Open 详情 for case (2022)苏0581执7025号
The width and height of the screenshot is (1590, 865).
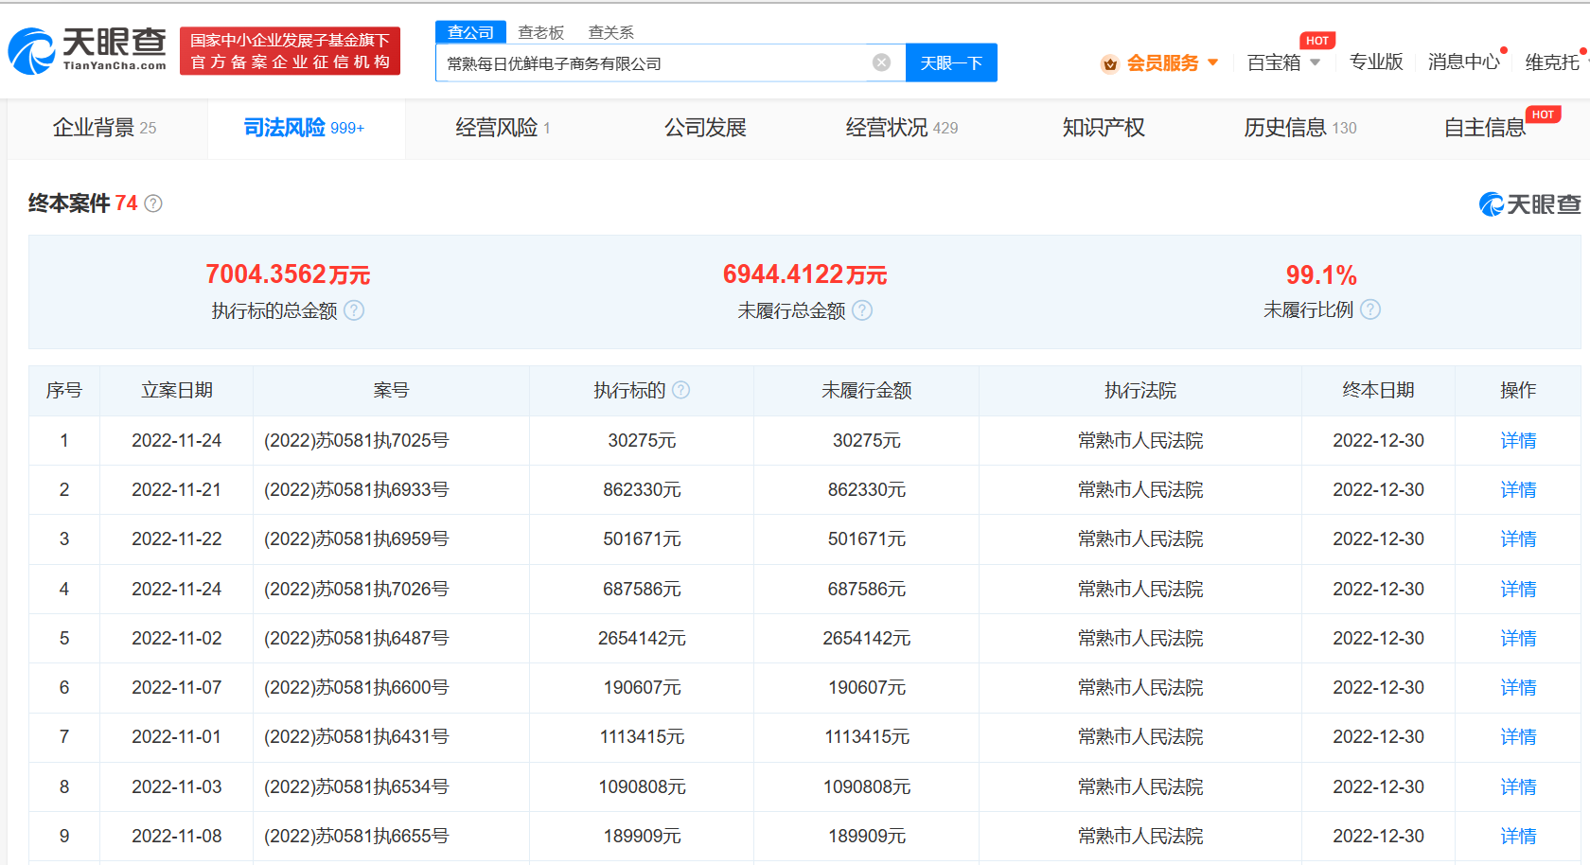[1517, 440]
